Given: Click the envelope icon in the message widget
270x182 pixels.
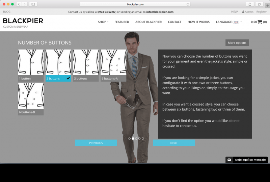Looking at the screenshot, I should point(229,160).
